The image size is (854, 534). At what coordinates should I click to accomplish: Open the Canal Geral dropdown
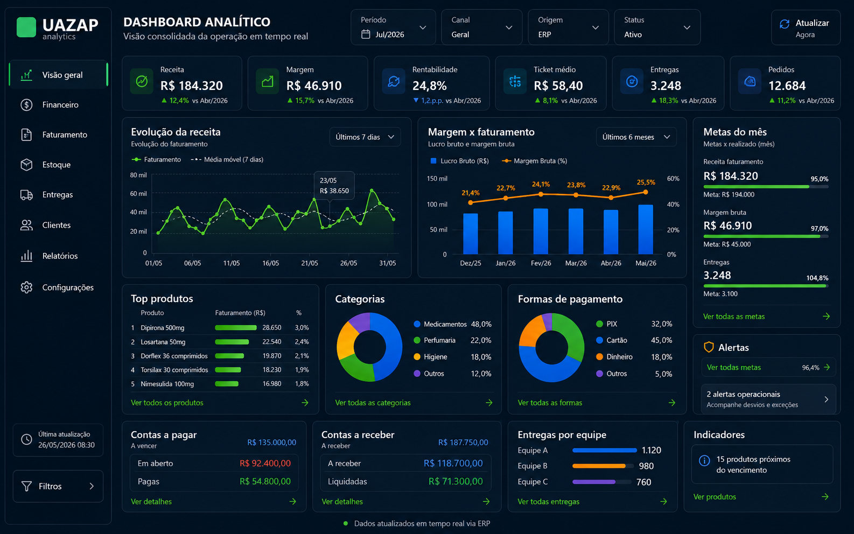click(481, 27)
